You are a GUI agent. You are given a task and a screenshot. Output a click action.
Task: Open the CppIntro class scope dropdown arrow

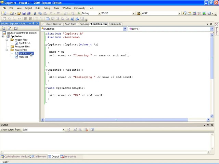125,29
